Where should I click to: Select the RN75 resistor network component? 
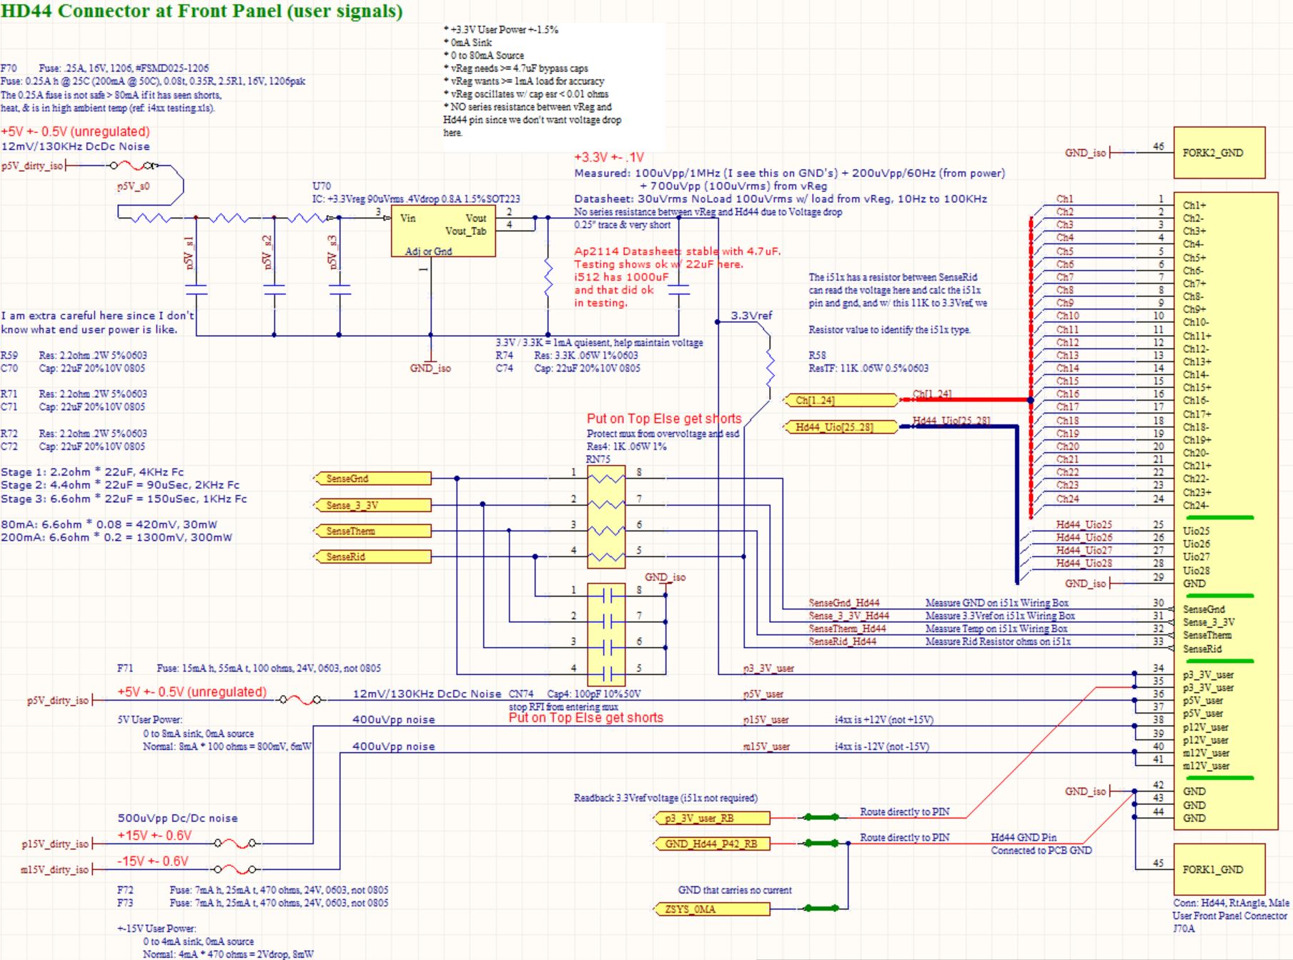(x=606, y=517)
